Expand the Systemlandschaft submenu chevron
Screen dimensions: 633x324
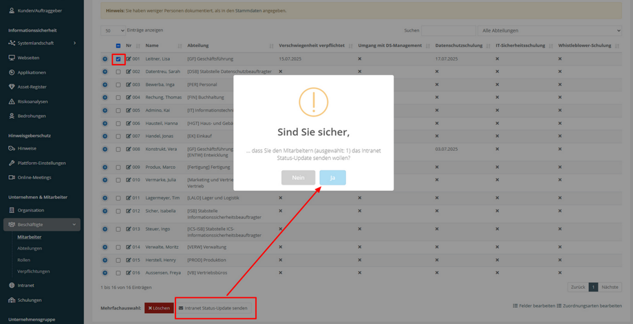(75, 43)
